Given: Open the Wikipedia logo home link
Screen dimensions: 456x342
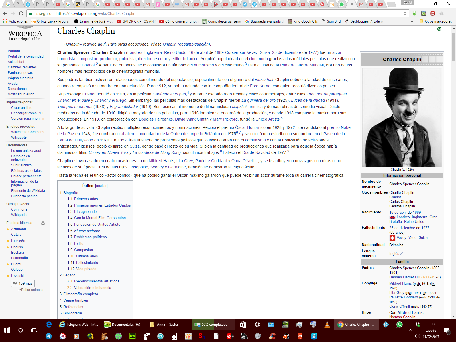Looking at the screenshot, I should (x=25, y=33).
